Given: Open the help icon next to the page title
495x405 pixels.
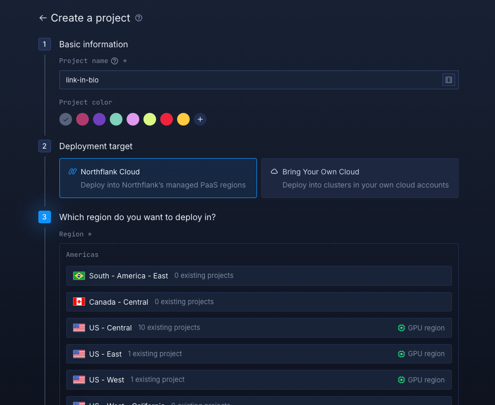Looking at the screenshot, I should 139,18.
